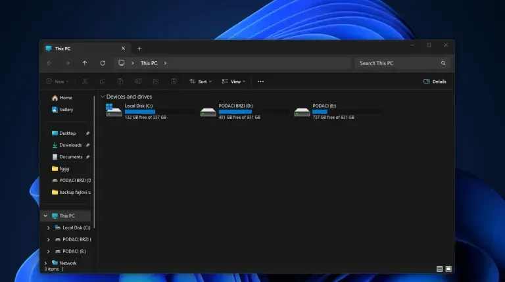Open a new tab with plus
The width and height of the screenshot is (505, 282).
click(139, 49)
